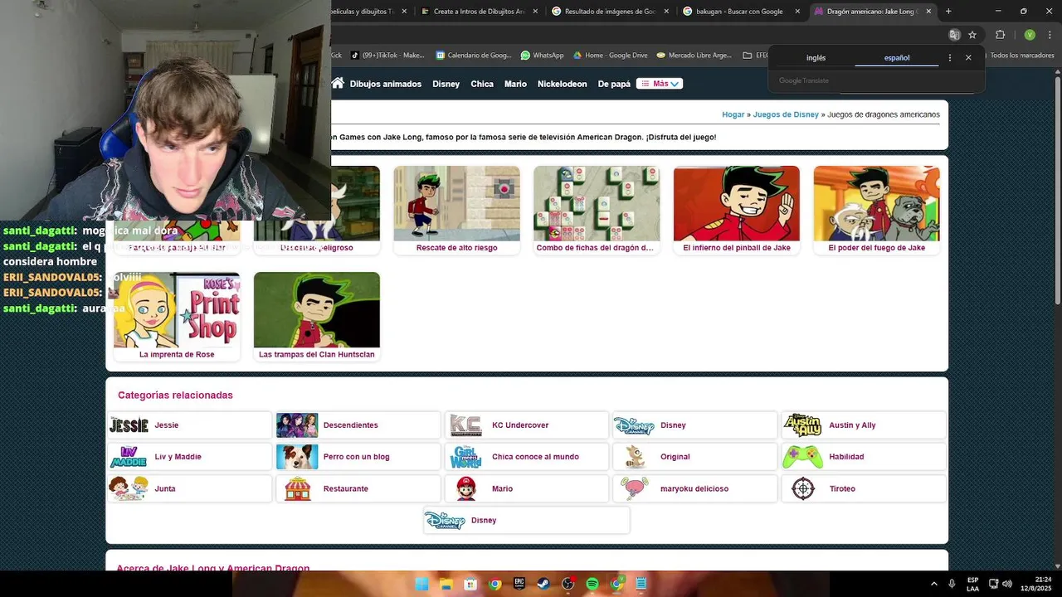Click the Mario face icon
Image resolution: width=1062 pixels, height=597 pixels.
coord(465,489)
